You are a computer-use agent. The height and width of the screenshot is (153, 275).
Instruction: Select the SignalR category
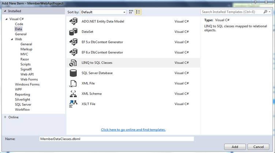click(26, 69)
